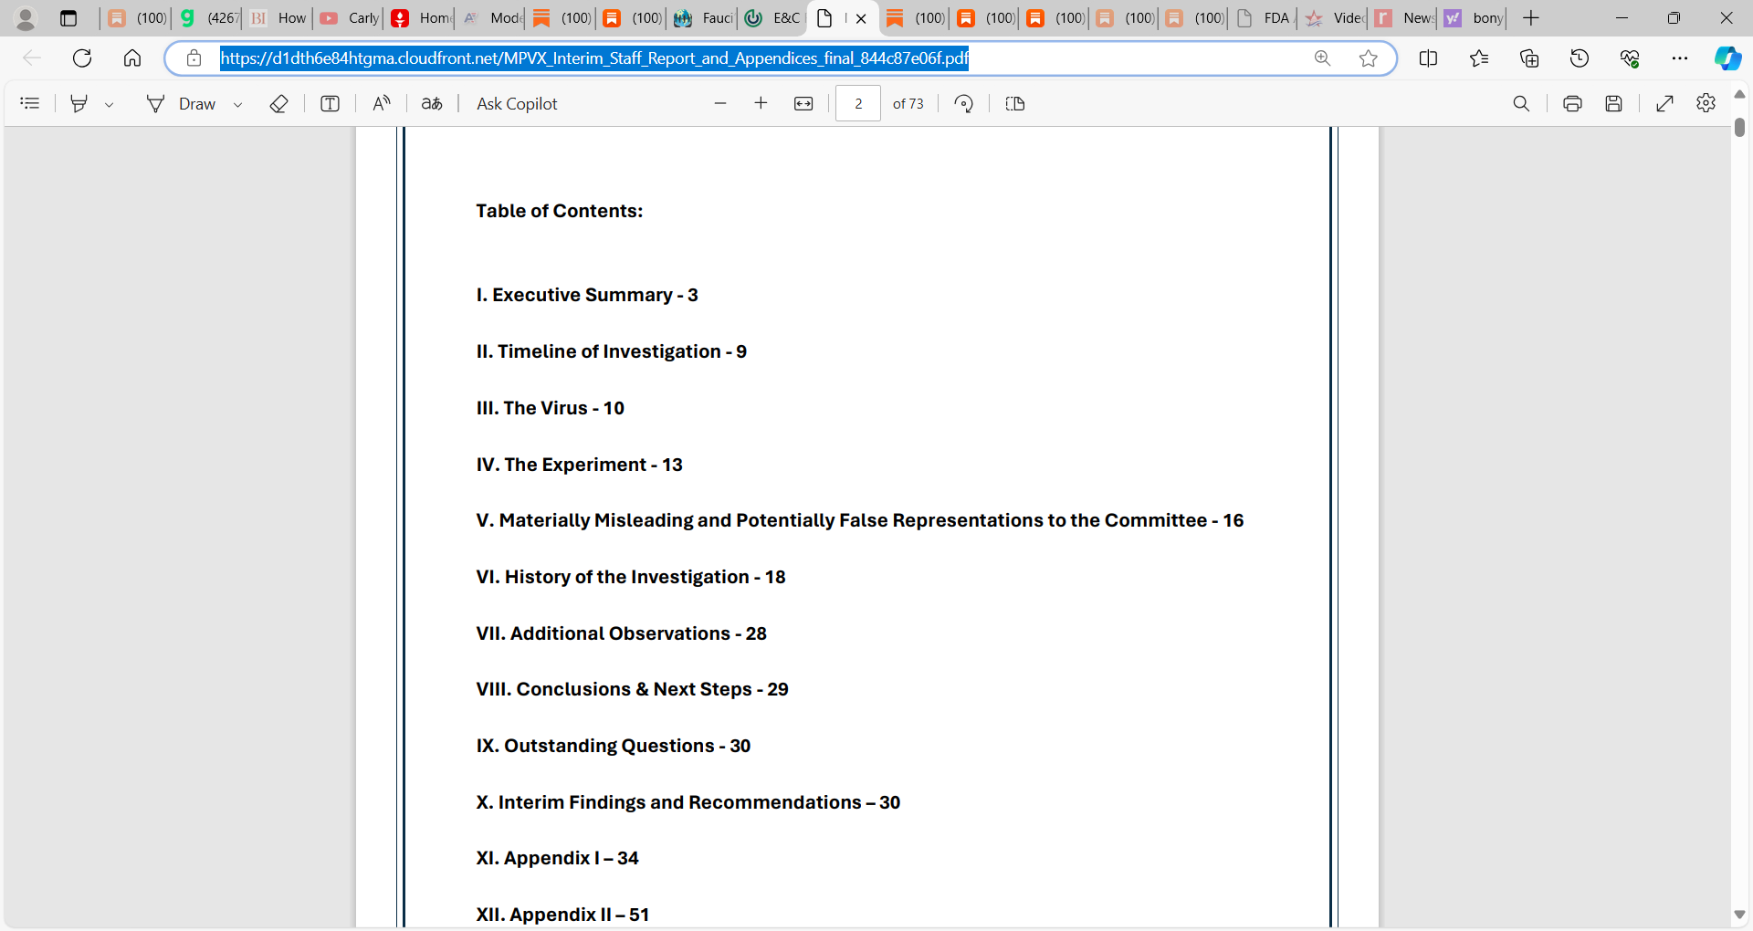Open the PDF table of contents sidebar
Viewport: 1753px width, 931px height.
(30, 103)
